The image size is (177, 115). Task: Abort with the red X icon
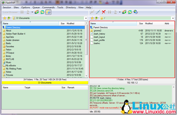(104, 12)
